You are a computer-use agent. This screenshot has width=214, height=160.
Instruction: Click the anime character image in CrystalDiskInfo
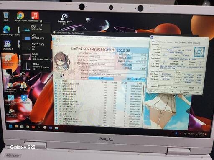[x=62, y=64]
